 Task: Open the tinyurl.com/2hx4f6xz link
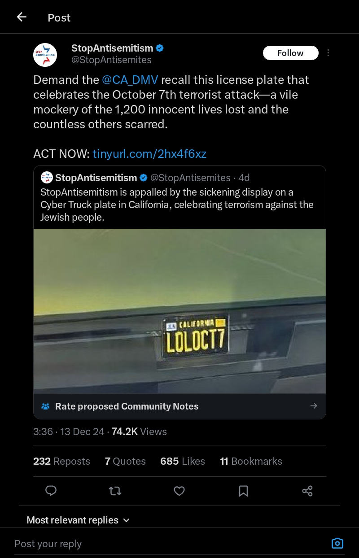point(149,154)
